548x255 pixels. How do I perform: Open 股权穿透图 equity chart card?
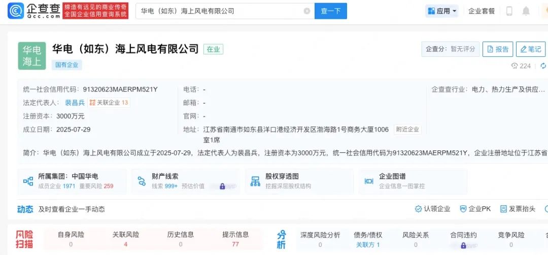pyautogui.click(x=299, y=181)
